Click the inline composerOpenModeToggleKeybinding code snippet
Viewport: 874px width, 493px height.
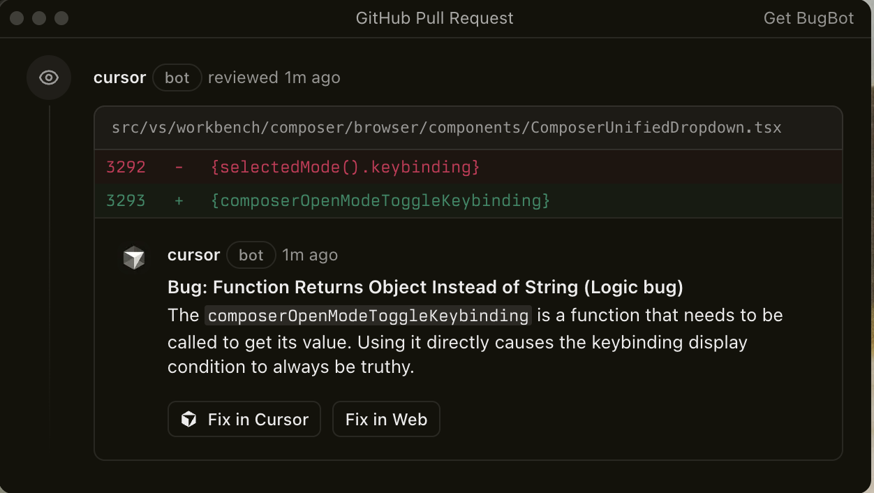368,316
